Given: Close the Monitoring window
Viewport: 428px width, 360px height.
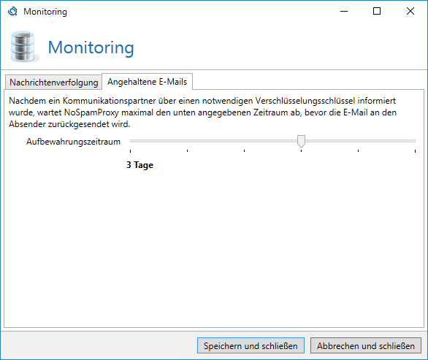Looking at the screenshot, I should 410,11.
